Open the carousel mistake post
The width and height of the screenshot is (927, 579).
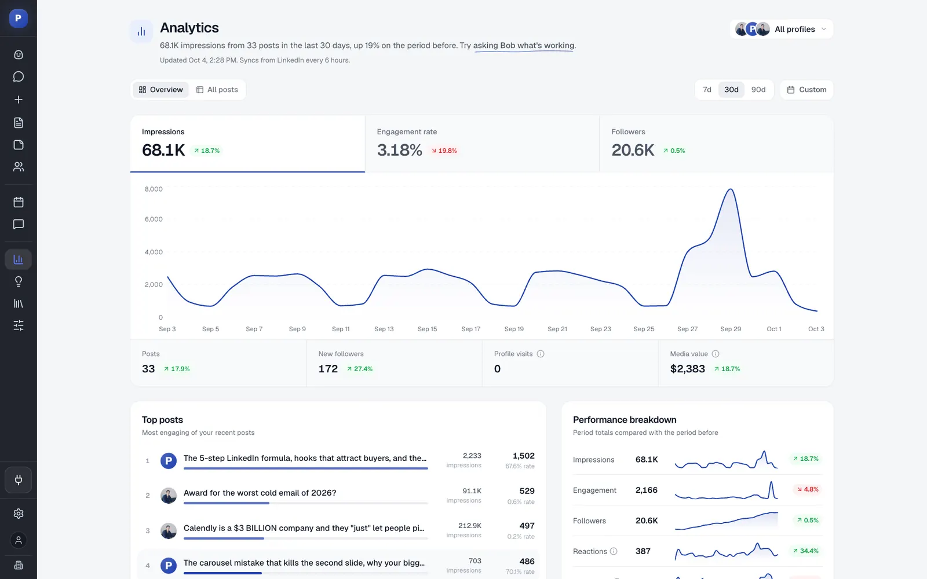(x=338, y=565)
